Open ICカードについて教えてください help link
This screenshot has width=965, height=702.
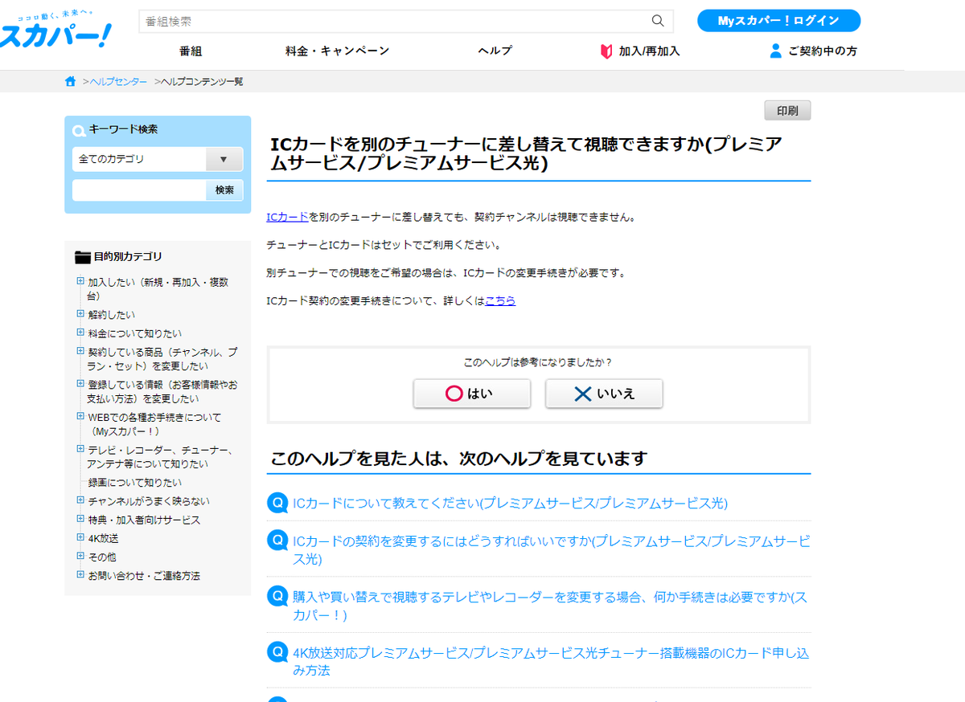(x=511, y=503)
